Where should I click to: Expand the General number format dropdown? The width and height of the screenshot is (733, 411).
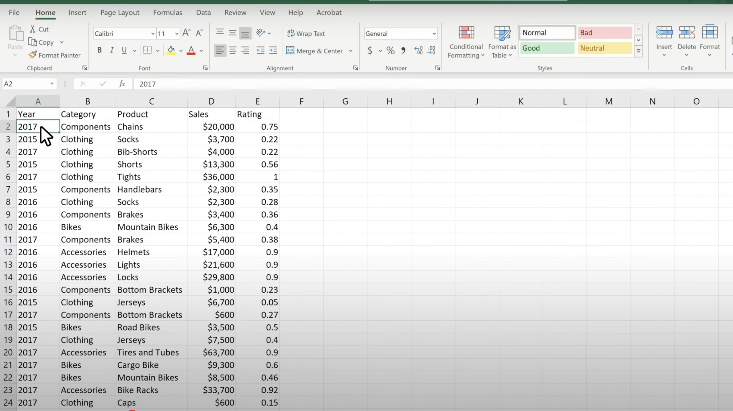[434, 34]
